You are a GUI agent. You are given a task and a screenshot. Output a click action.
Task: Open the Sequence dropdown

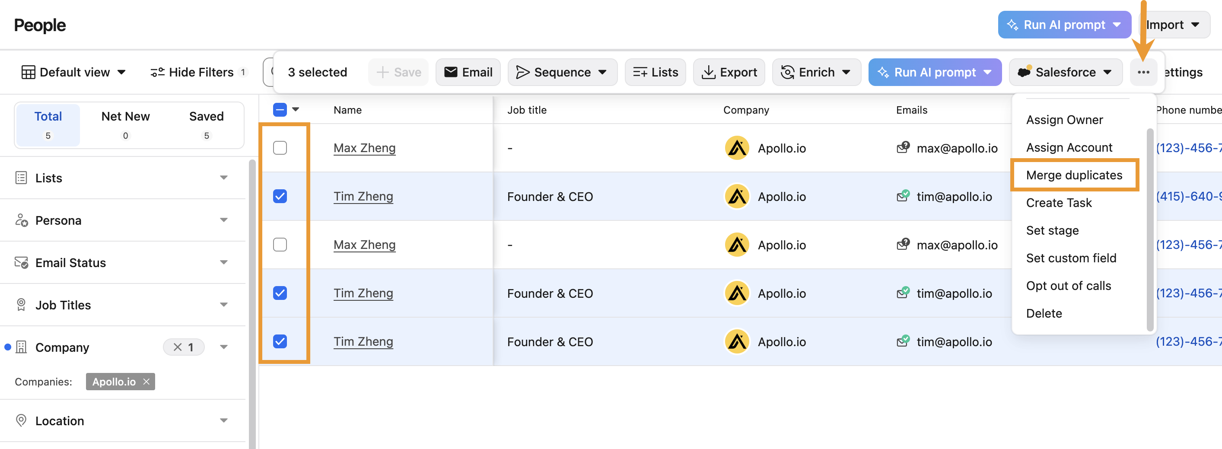click(562, 72)
